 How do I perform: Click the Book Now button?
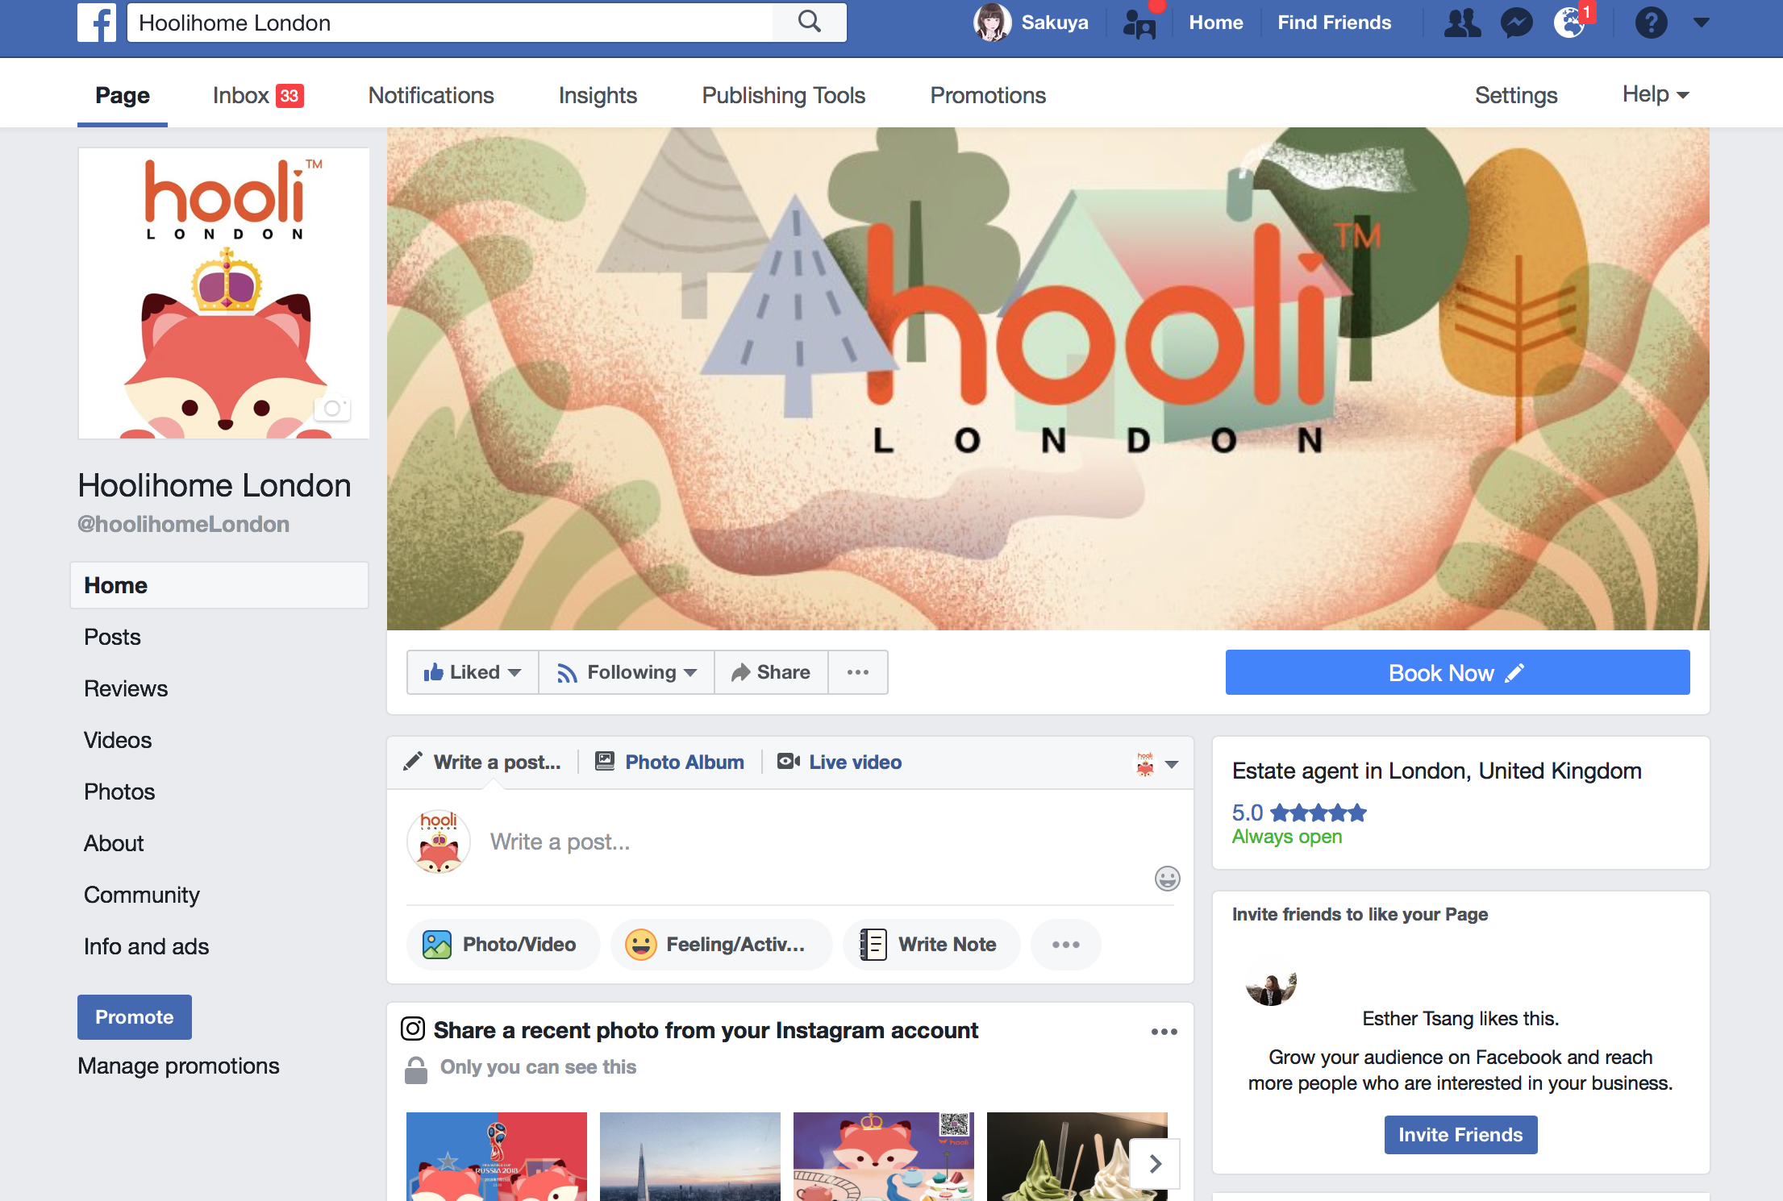point(1457,672)
